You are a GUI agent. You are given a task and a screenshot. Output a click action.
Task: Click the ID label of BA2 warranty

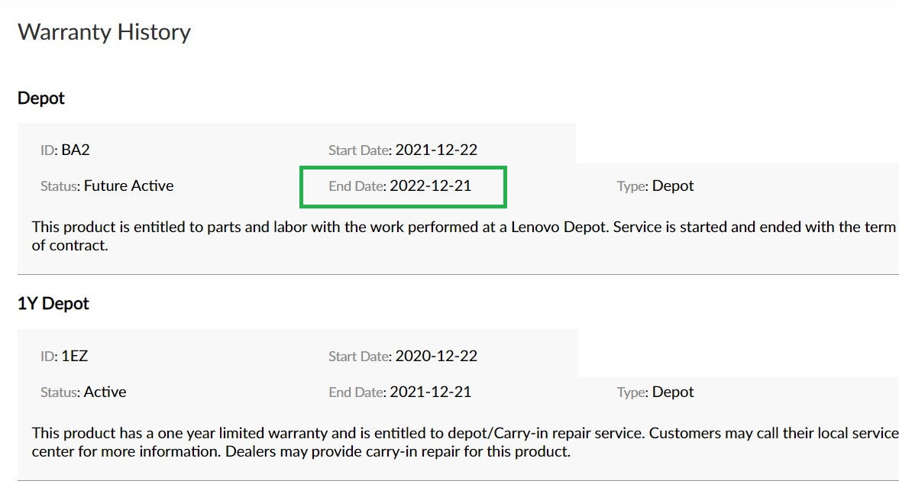pyautogui.click(x=49, y=150)
